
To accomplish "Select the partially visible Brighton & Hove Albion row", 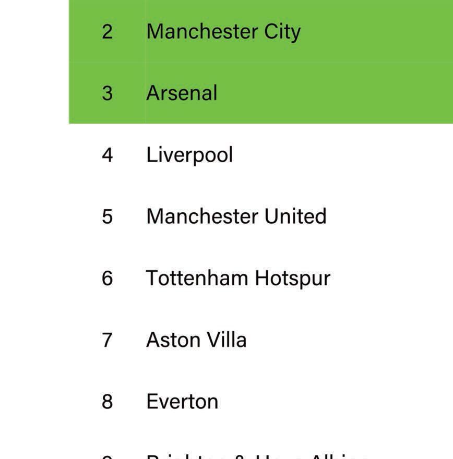I will [x=258, y=456].
